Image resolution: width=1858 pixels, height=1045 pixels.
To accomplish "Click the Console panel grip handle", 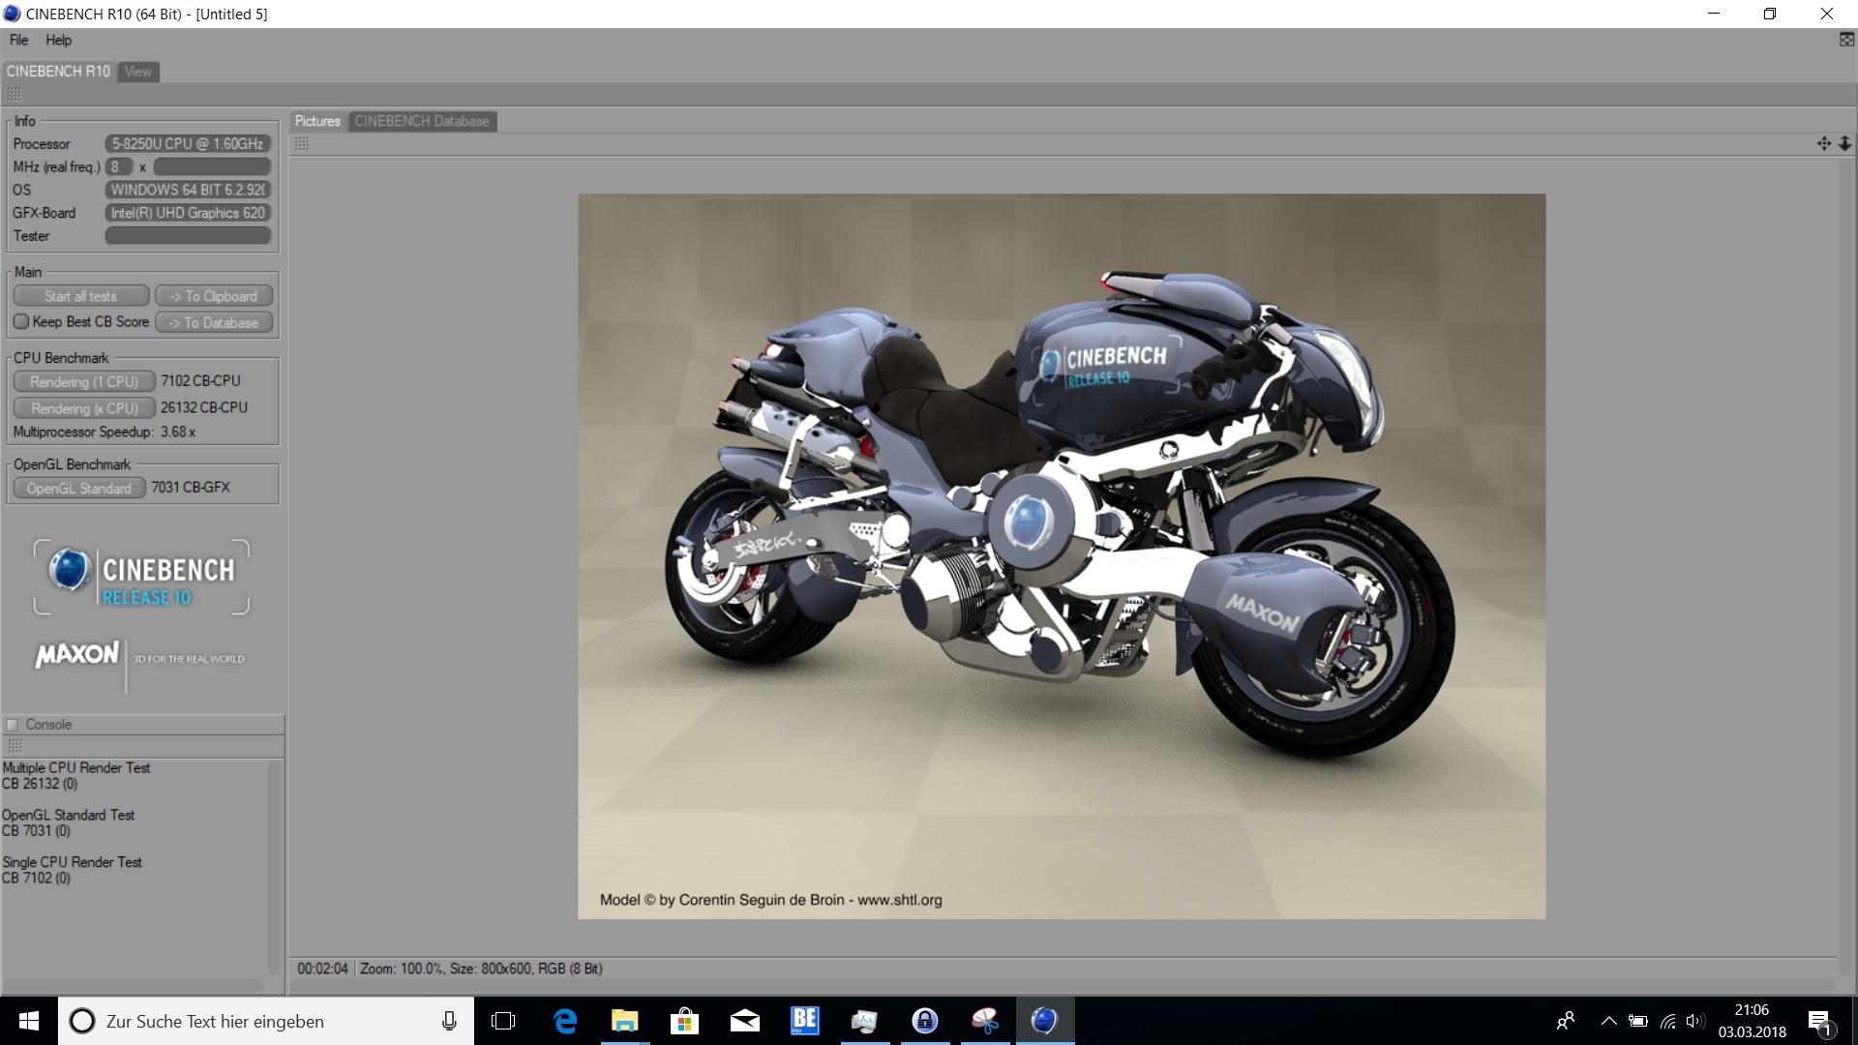I will click(14, 745).
